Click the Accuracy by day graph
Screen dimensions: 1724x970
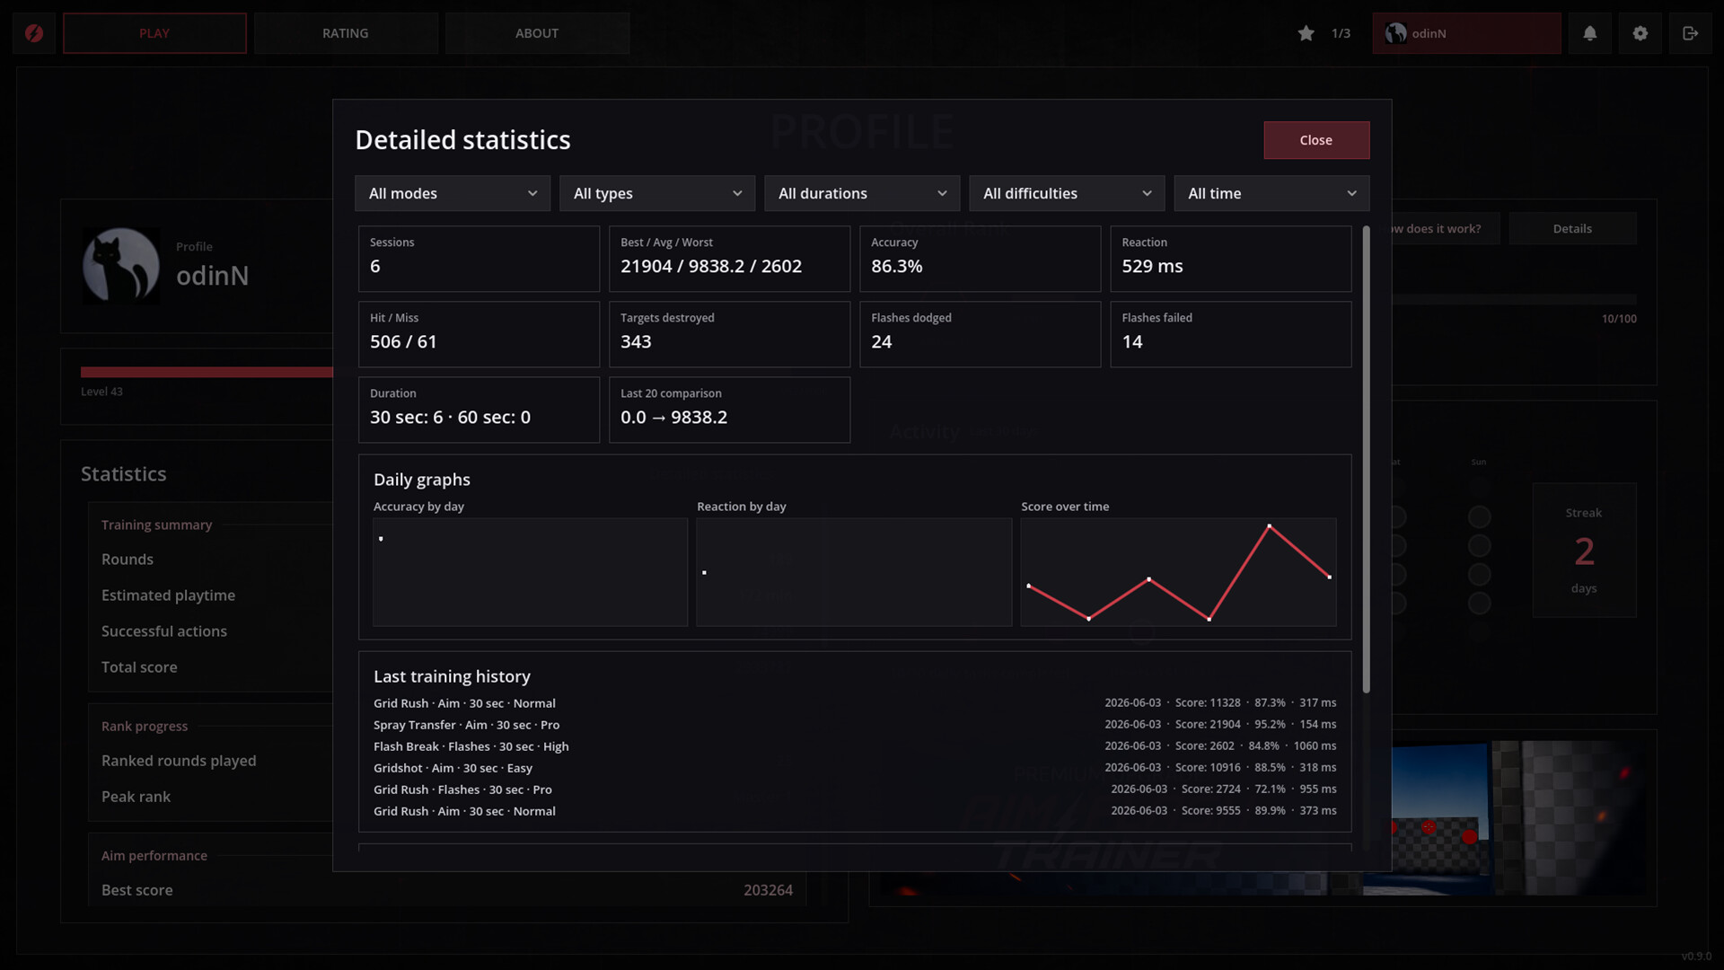point(530,572)
